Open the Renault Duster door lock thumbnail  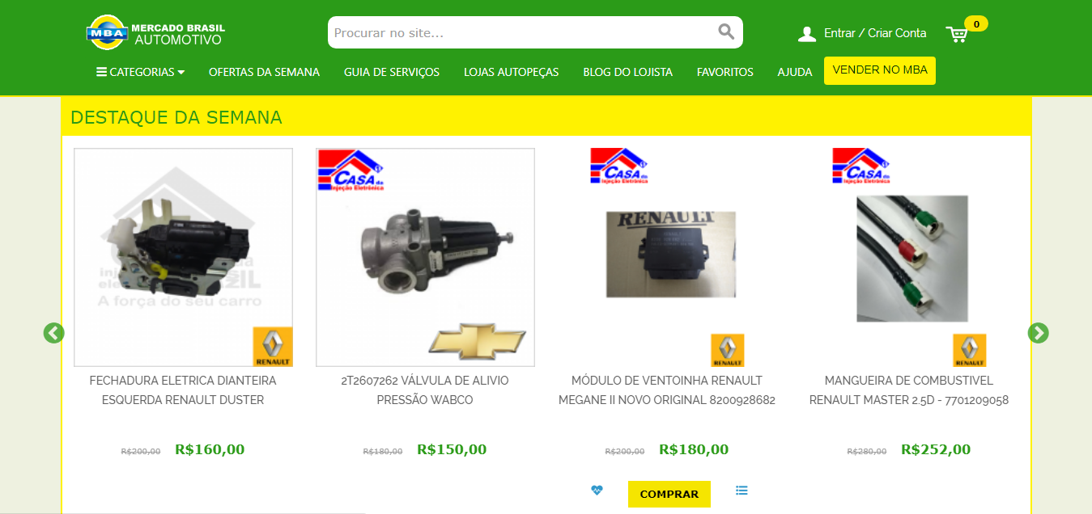click(x=183, y=257)
